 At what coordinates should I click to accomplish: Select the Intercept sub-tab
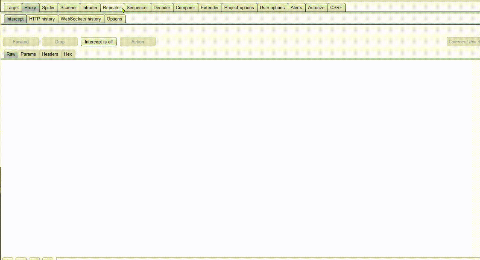15,19
